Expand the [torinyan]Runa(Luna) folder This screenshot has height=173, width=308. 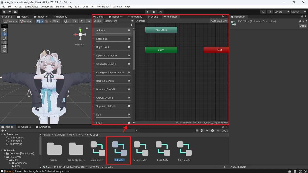(x=5, y=153)
